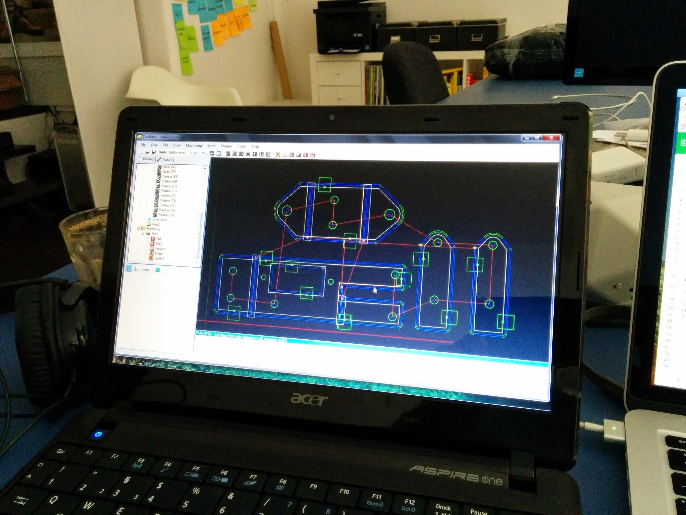The width and height of the screenshot is (686, 515).
Task: Click the Save file toolbar icon
Action: (x=154, y=152)
